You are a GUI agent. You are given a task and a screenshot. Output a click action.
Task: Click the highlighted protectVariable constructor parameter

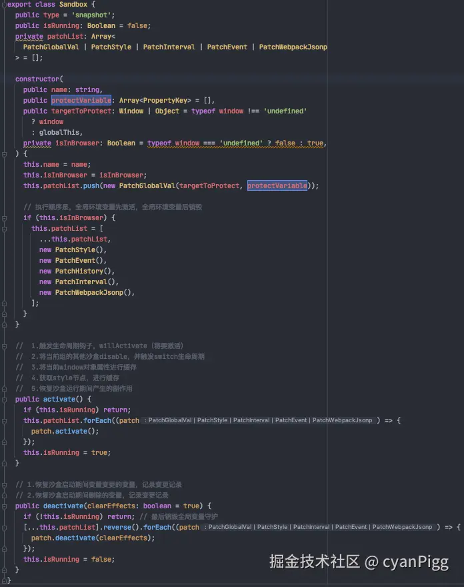pos(81,100)
